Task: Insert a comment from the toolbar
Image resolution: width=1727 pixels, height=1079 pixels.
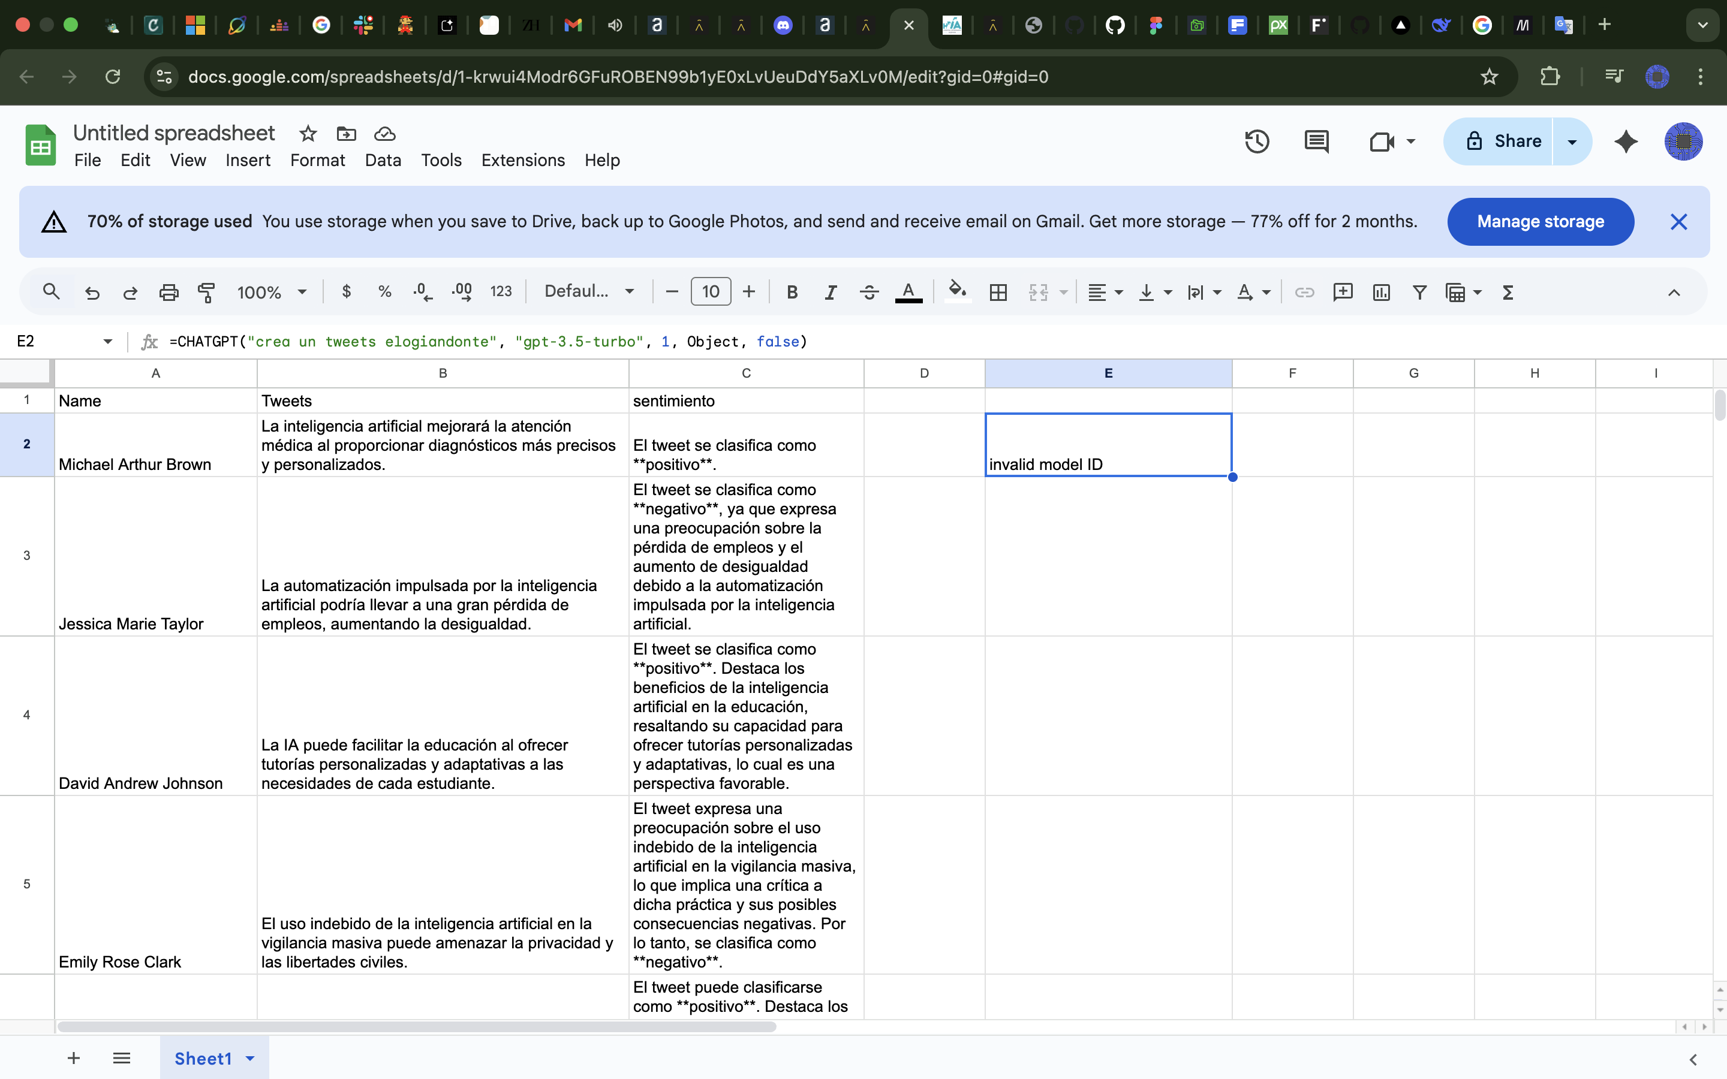Action: point(1343,292)
